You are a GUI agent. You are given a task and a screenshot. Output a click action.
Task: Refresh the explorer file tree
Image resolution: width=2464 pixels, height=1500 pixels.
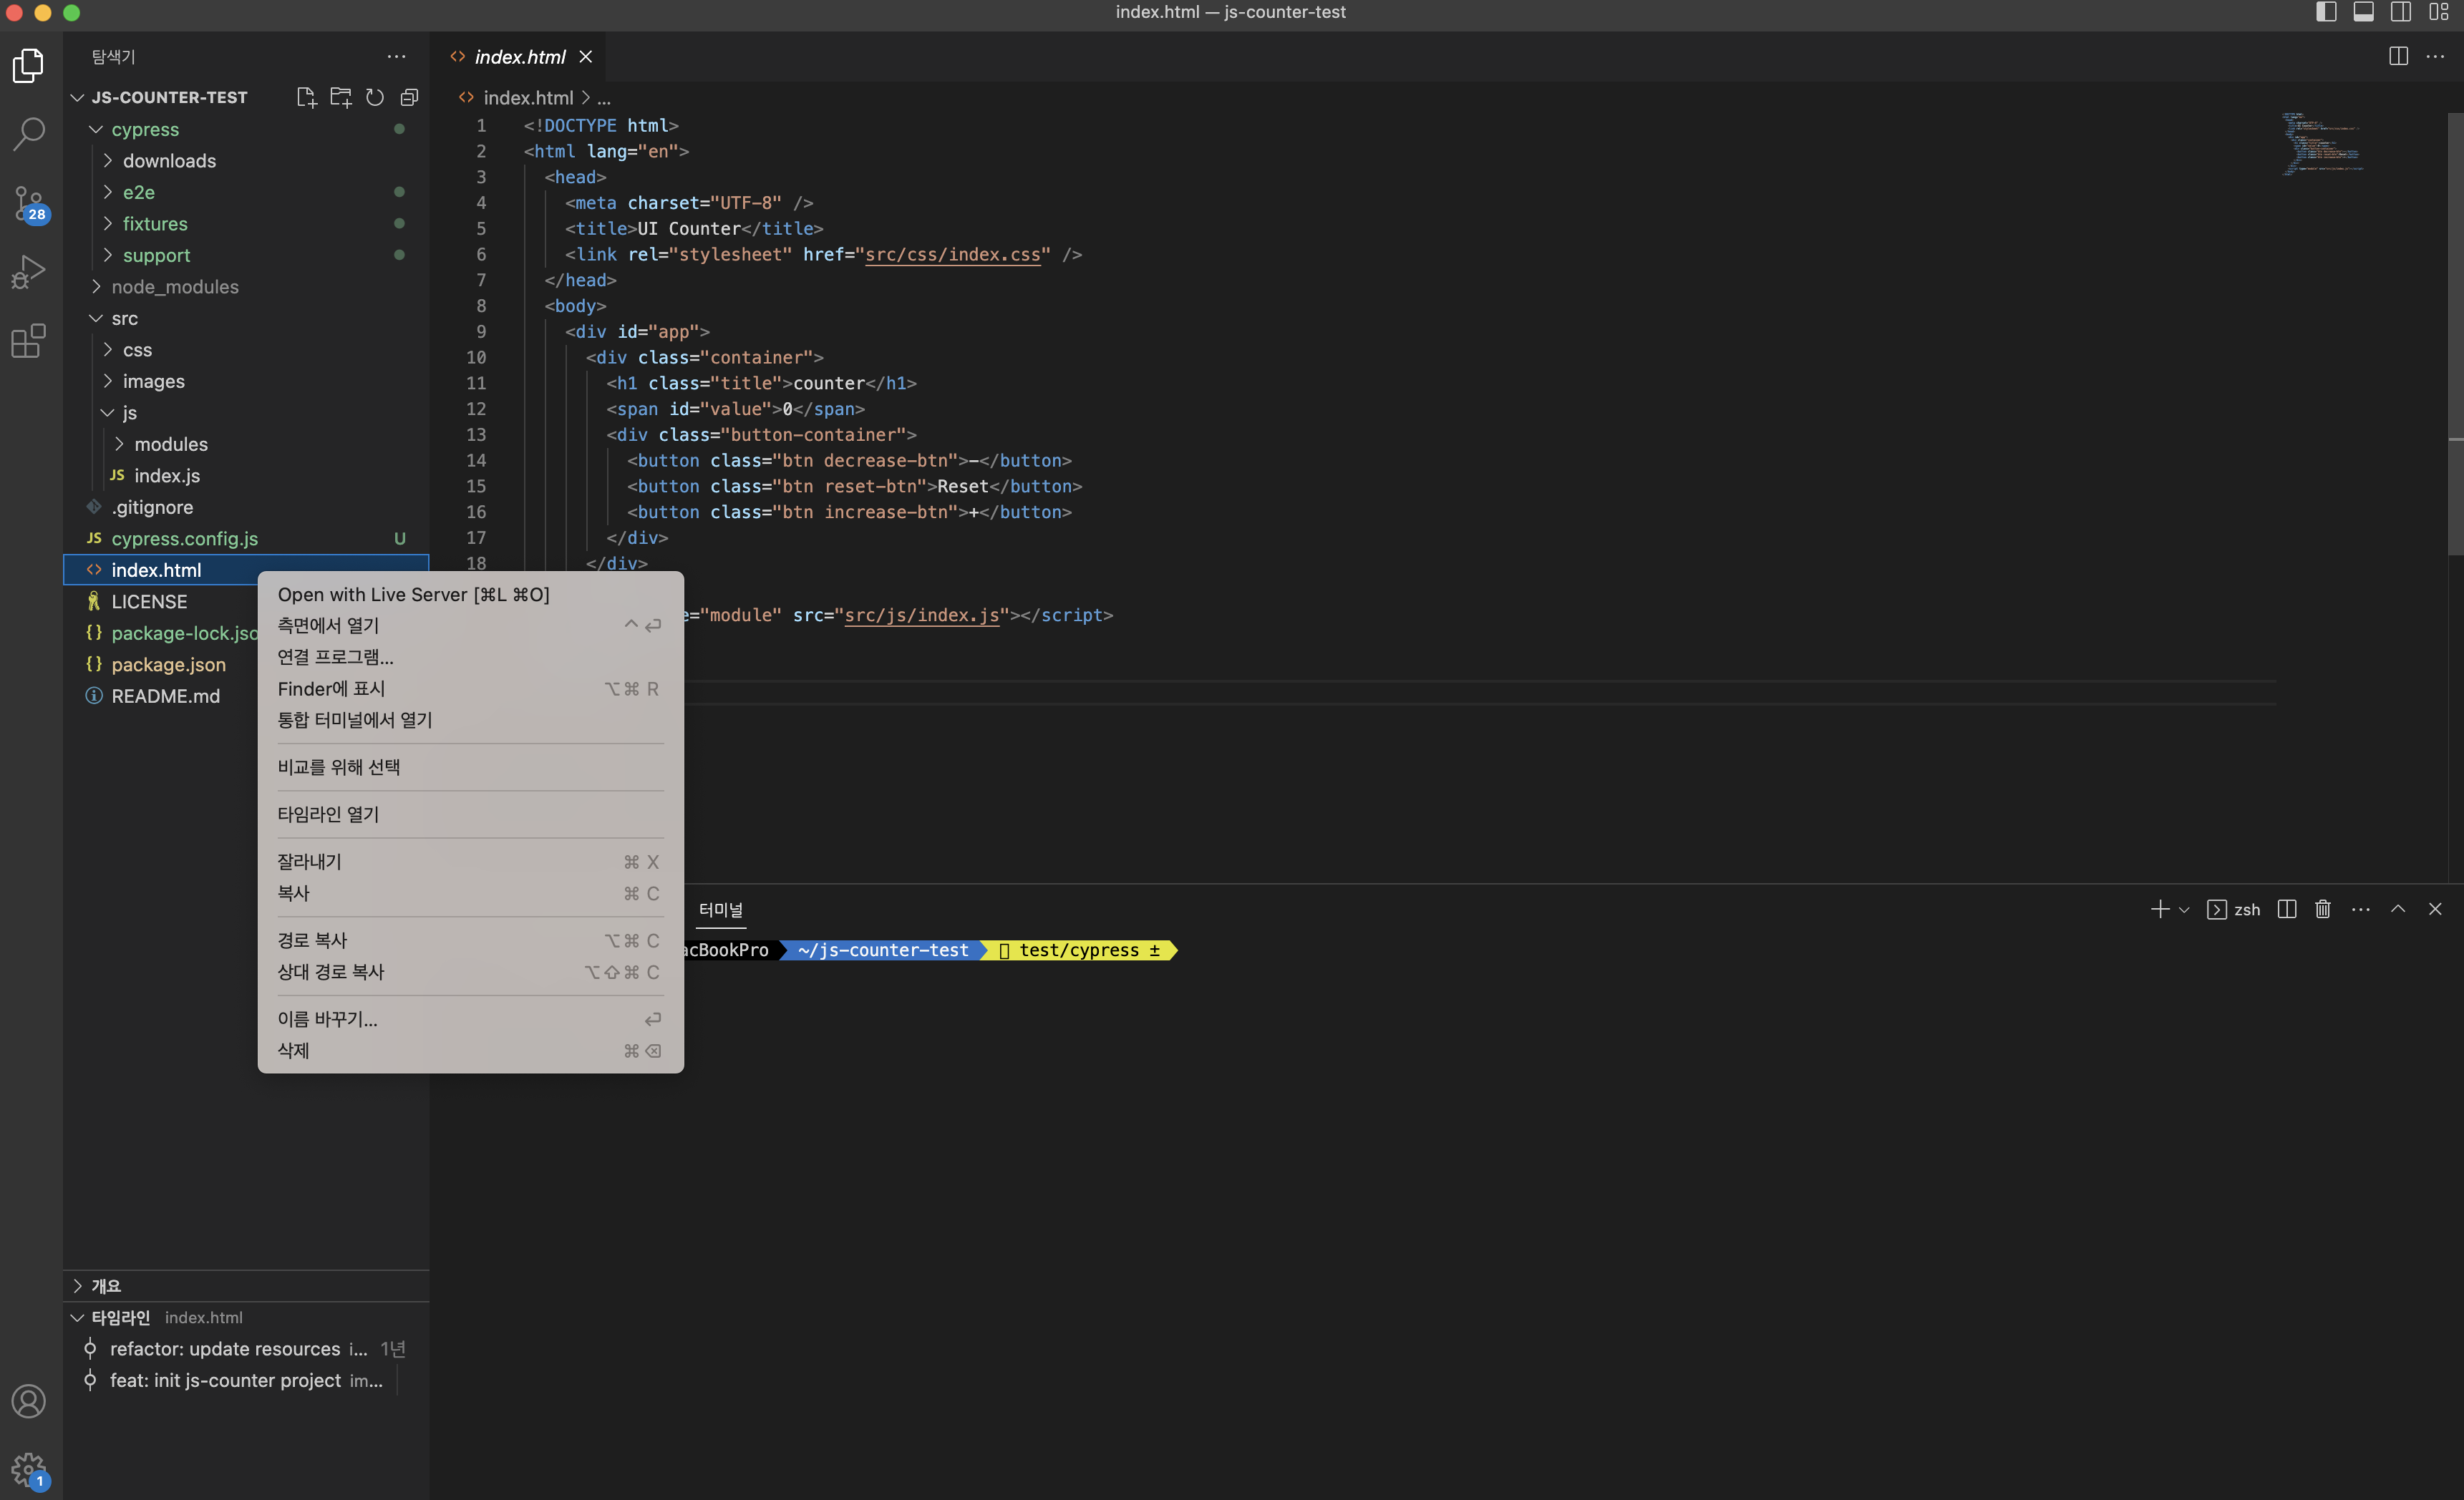[x=375, y=97]
